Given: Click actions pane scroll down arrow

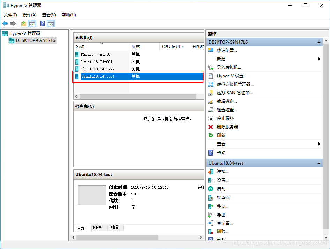Looking at the screenshot, I should tap(326, 237).
